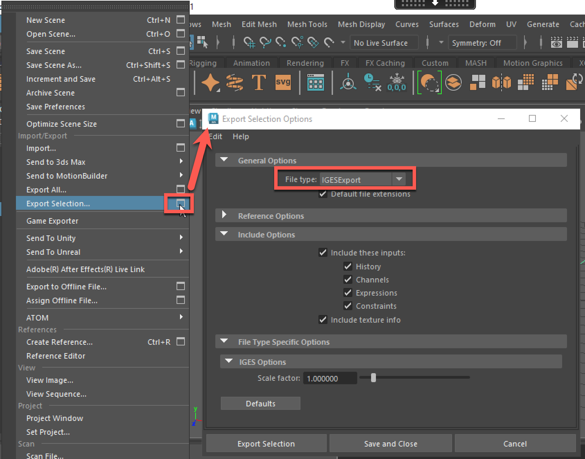Viewport: 585px width, 459px height.
Task: Uncheck Default file extensions
Action: (x=323, y=194)
